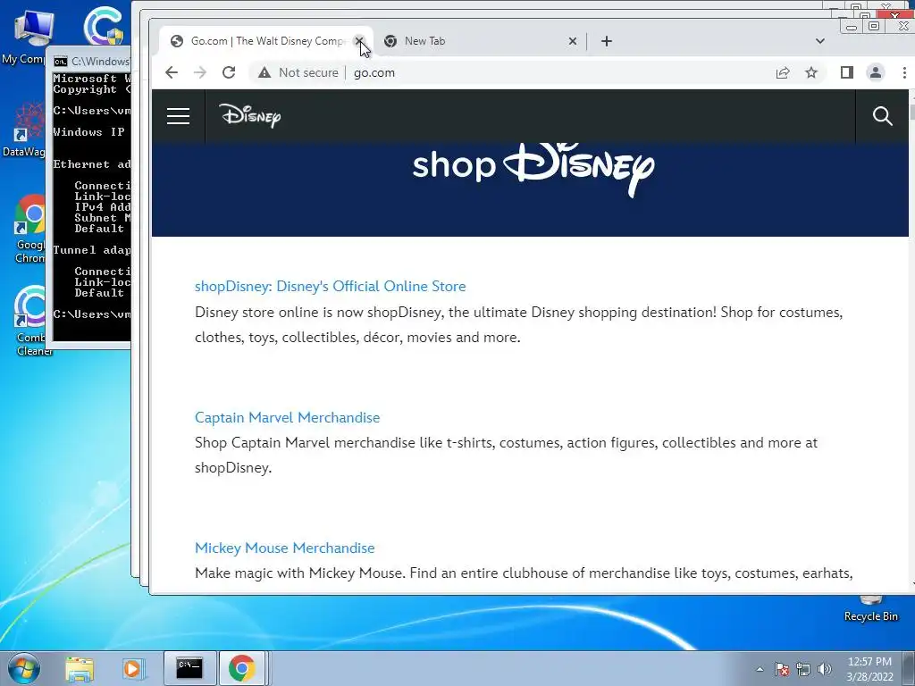Click Chrome icon in the taskbar
The width and height of the screenshot is (915, 686).
coord(242,668)
